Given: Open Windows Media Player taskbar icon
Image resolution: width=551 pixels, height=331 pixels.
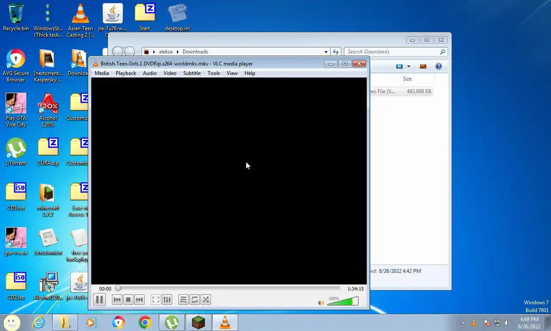Looking at the screenshot, I should [x=91, y=322].
